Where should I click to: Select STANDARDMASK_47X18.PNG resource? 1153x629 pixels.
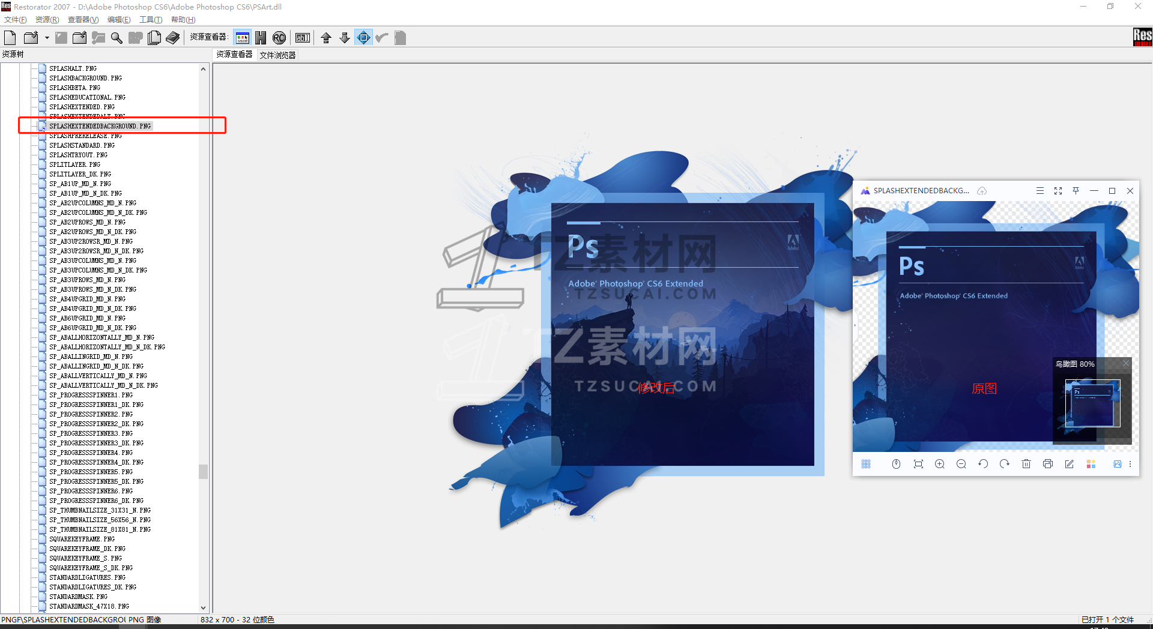point(89,606)
